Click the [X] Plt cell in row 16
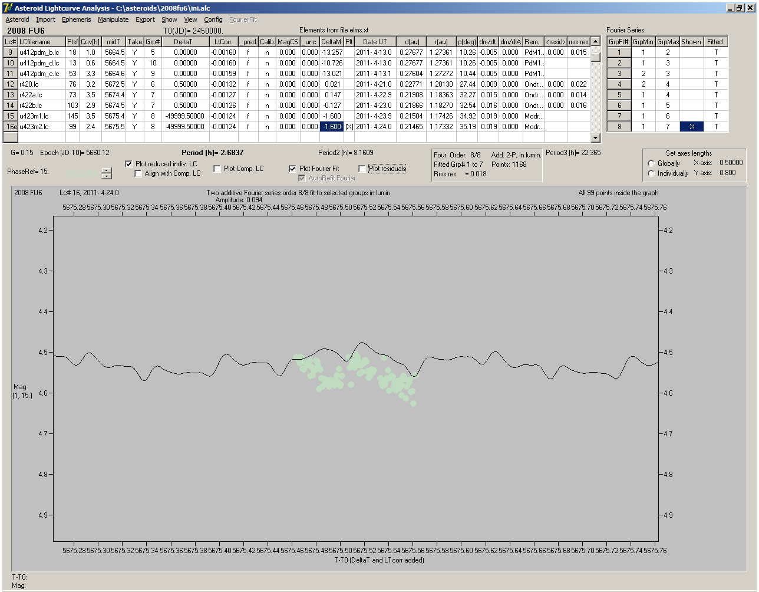 (349, 127)
